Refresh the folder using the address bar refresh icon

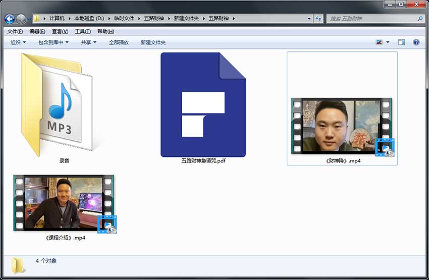pos(318,19)
